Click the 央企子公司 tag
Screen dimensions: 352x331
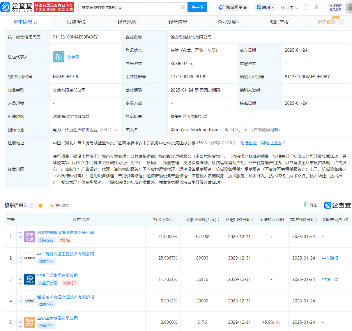[x=48, y=283]
